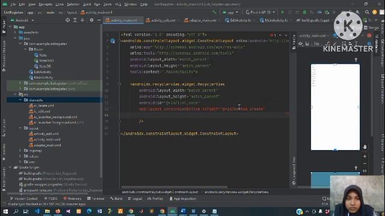Switch to Design view mode
The height and width of the screenshot is (216, 385).
pos(372,28)
